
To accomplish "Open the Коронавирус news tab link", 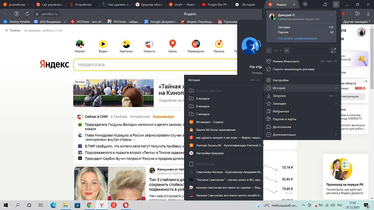I will pyautogui.click(x=163, y=117).
